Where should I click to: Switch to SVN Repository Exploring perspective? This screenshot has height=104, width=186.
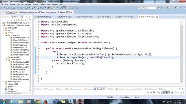point(26,12)
